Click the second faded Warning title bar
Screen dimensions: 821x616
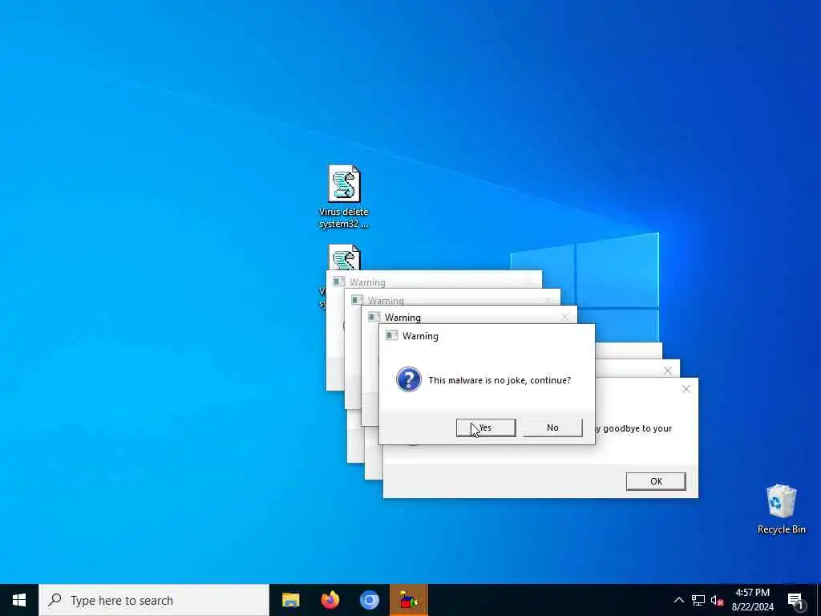452,298
